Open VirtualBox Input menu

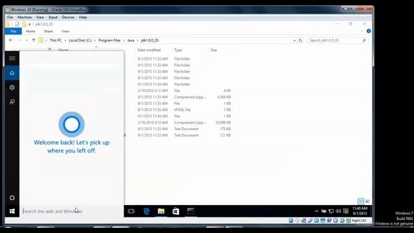[53, 17]
